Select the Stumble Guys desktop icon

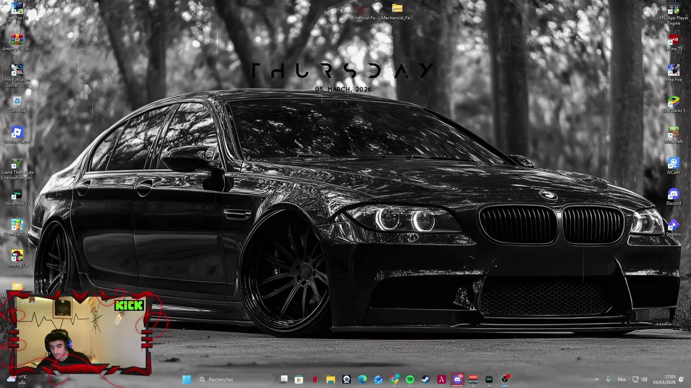tap(17, 227)
